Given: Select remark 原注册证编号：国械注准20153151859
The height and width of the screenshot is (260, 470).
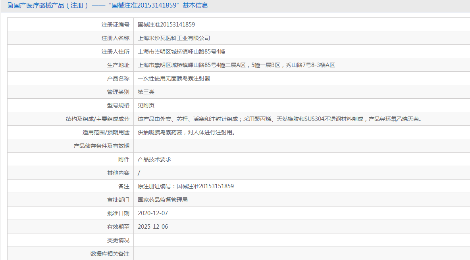Looking at the screenshot, I should coord(186,186).
